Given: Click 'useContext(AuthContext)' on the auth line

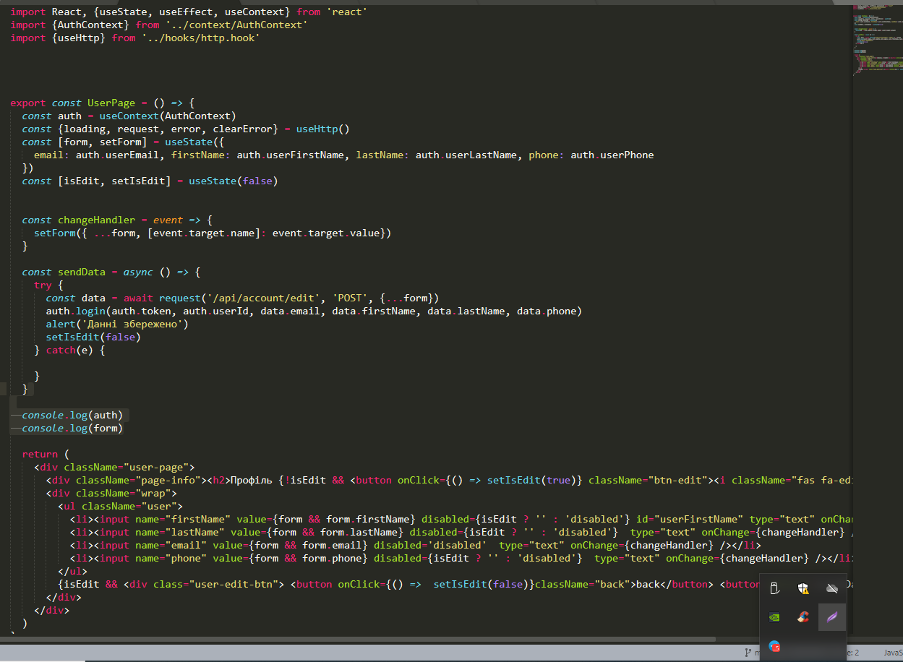Looking at the screenshot, I should click(168, 116).
